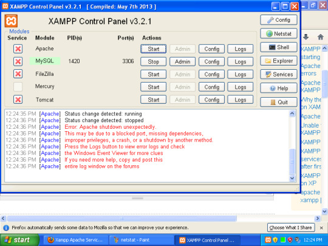
Task: Start the Tomcat module
Action: pos(153,100)
